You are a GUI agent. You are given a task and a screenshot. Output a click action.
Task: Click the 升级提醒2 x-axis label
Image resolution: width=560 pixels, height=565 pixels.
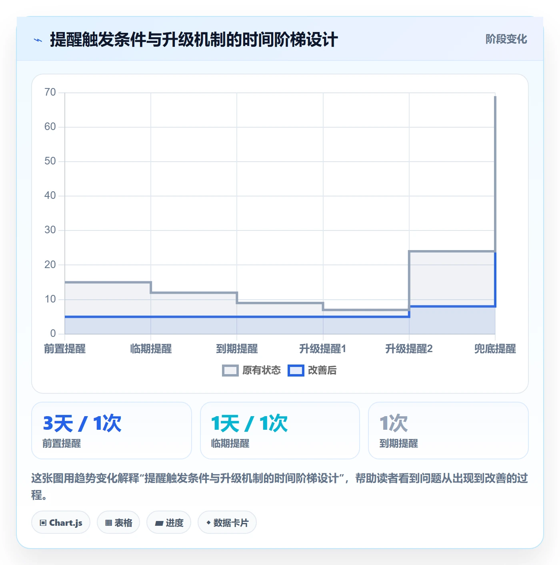(409, 349)
